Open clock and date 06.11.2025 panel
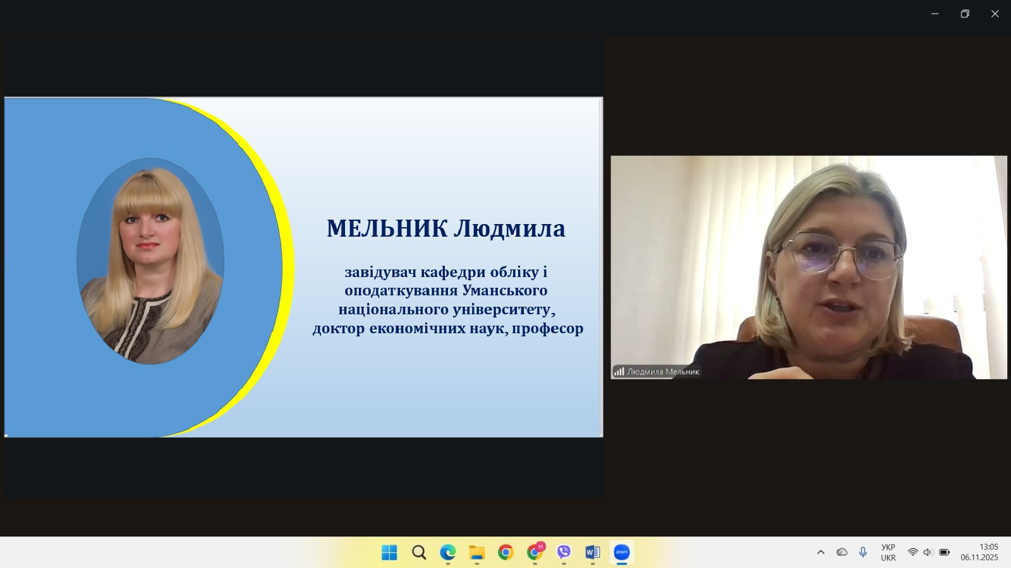 pyautogui.click(x=979, y=553)
